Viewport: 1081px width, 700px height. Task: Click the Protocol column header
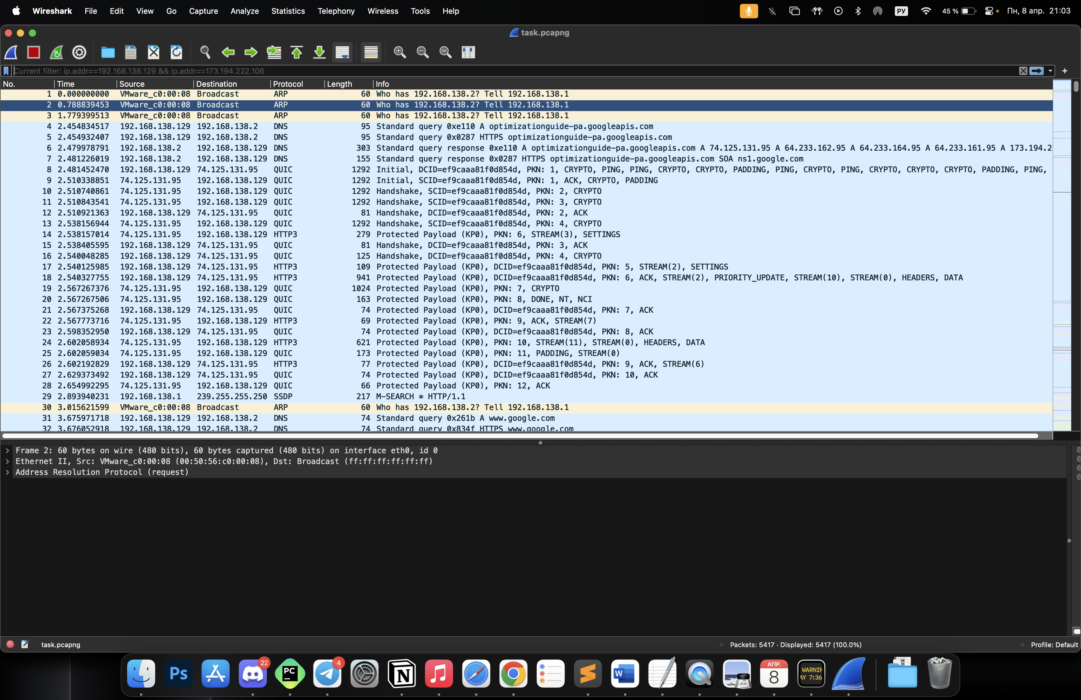pyautogui.click(x=288, y=84)
